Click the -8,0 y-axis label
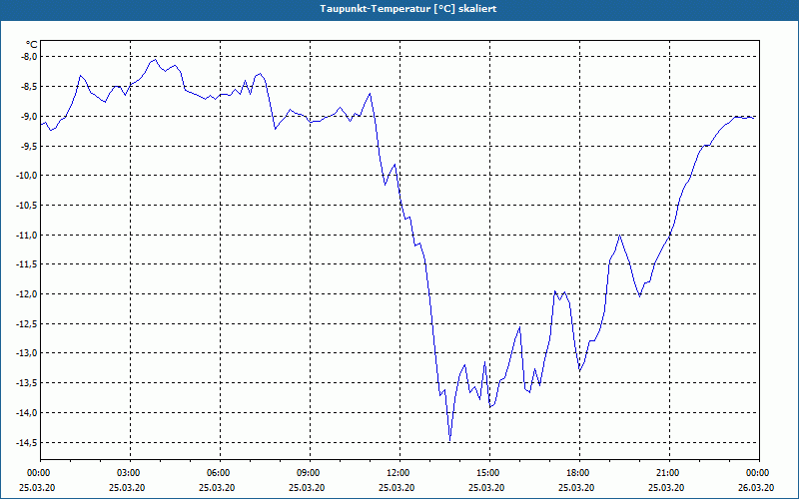Screen dimensions: 799x499 coord(28,57)
